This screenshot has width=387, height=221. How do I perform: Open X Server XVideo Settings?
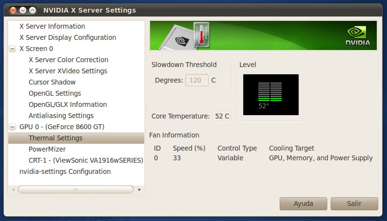[68, 71]
